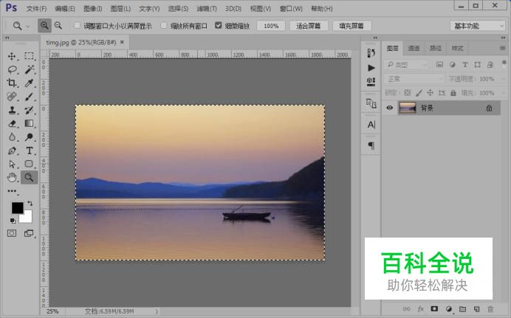Open the blending mode dropdown
Viewport: 511px width, 318px height.
[x=414, y=79]
